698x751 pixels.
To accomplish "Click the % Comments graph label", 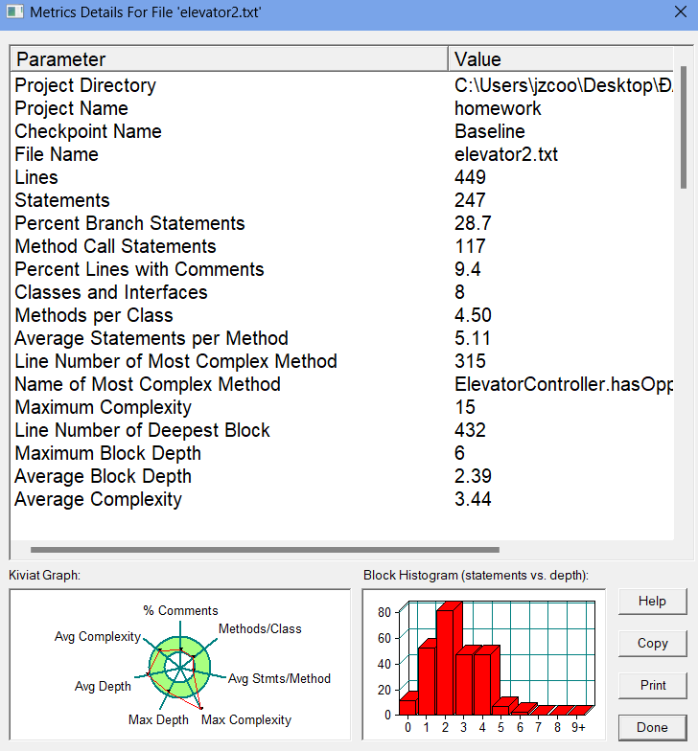I will (180, 611).
